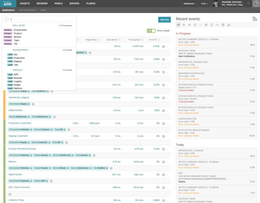Open the help question mark icon

pos(256,4)
